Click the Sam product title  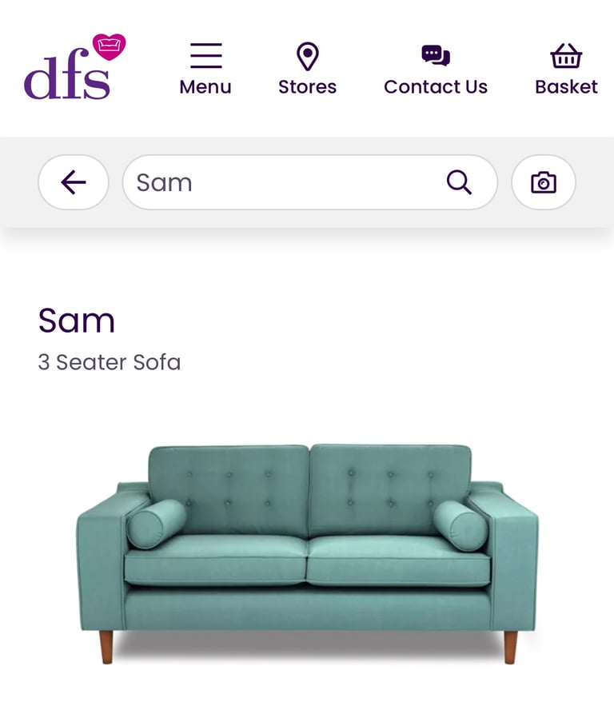pyautogui.click(x=77, y=321)
